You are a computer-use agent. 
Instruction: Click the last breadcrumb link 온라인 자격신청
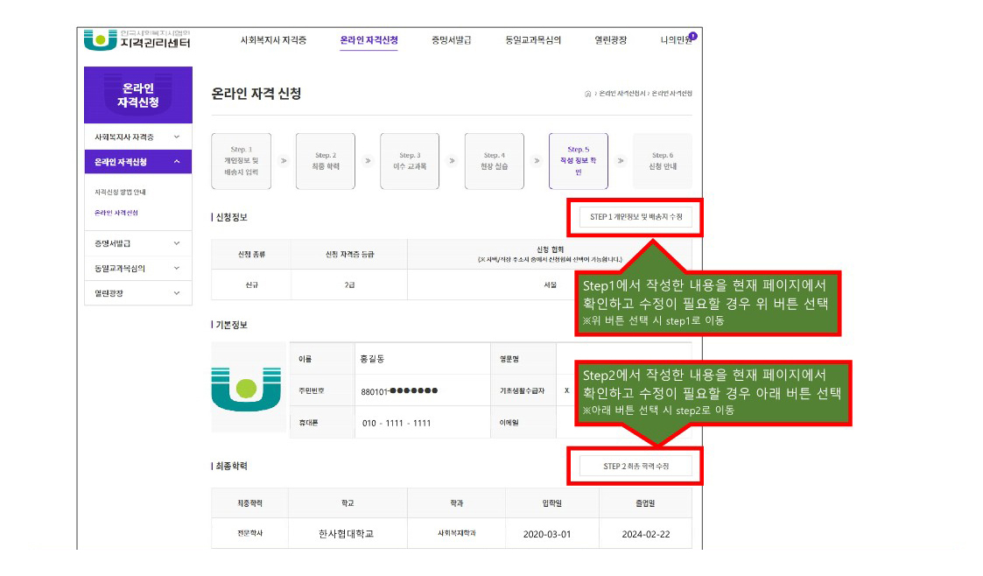click(671, 94)
